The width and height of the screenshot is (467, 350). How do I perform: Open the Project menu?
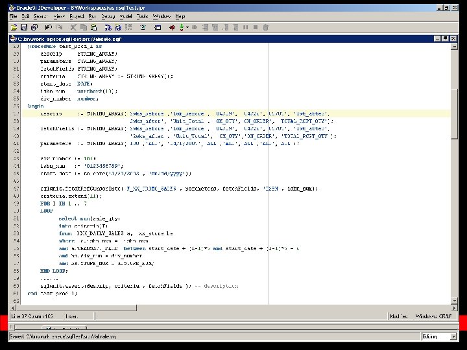click(x=77, y=16)
